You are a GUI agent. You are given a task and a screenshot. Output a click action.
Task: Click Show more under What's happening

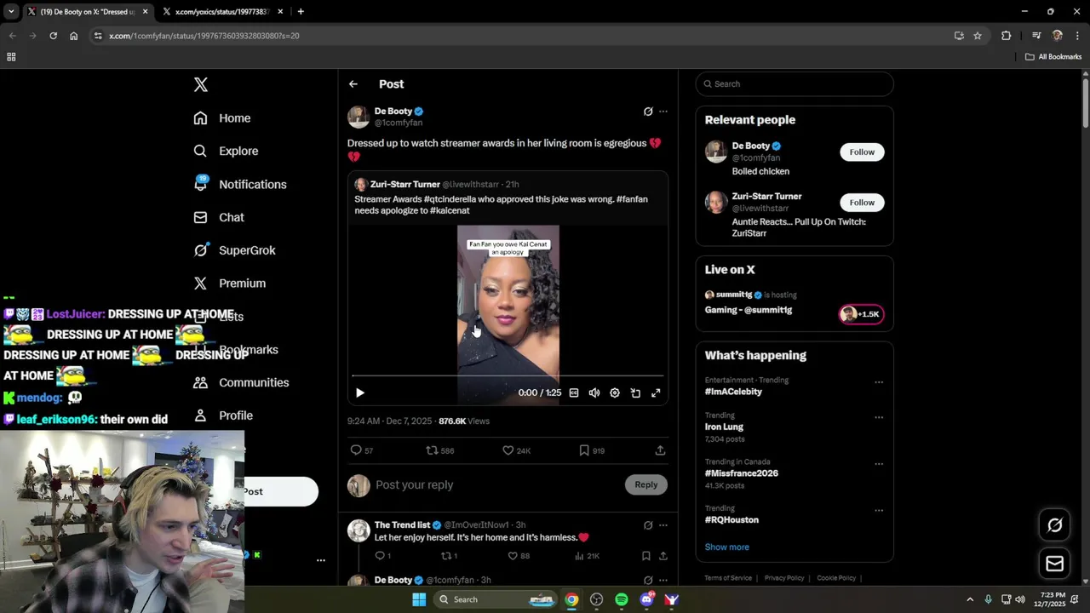point(727,547)
